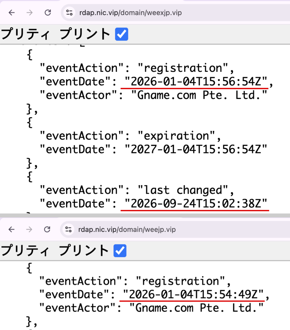This screenshot has width=290, height=330.
Task: Click the last changed date "2026-09-24T15:02:38Z"
Action: (196, 204)
